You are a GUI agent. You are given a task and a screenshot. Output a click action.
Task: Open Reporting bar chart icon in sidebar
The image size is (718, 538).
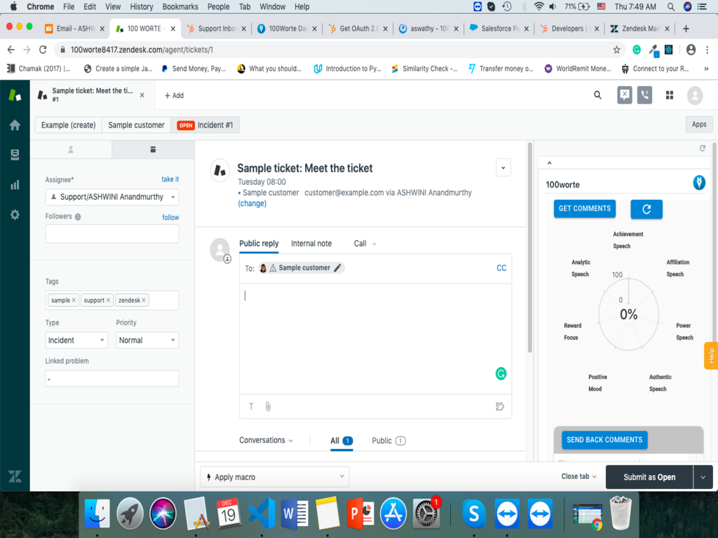(x=15, y=185)
